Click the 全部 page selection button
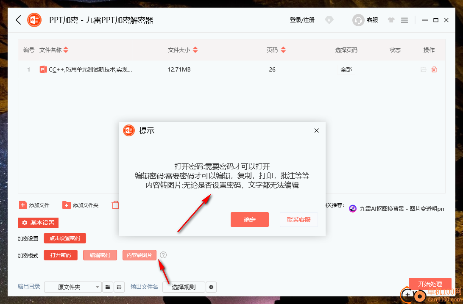 click(x=346, y=69)
